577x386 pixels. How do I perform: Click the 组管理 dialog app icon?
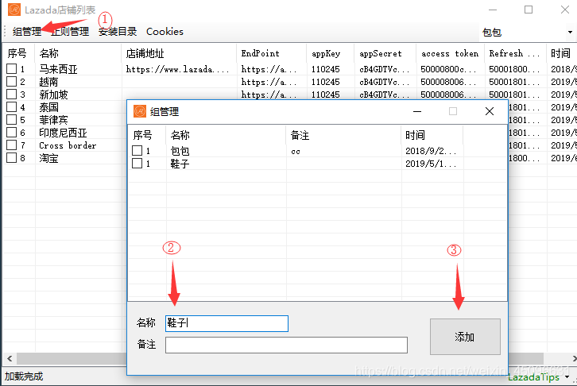140,111
